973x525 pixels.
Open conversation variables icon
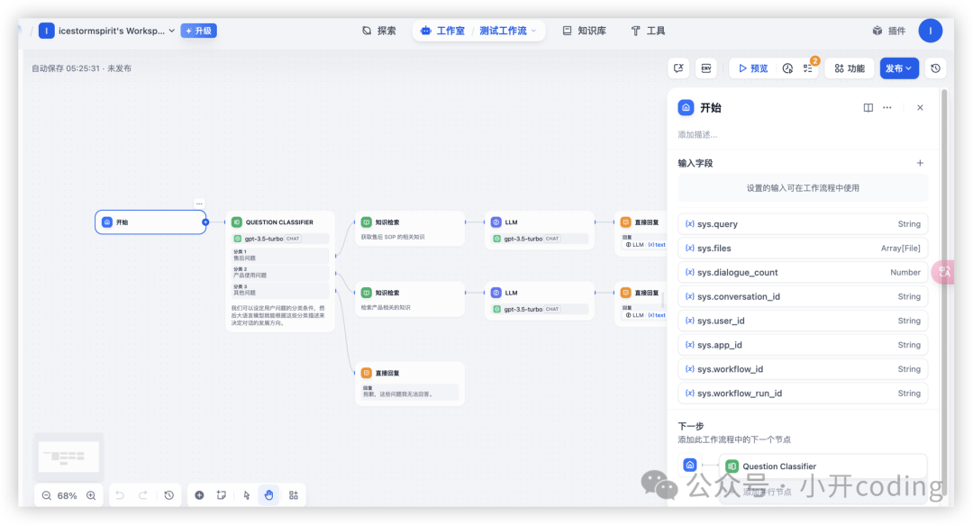tap(679, 68)
